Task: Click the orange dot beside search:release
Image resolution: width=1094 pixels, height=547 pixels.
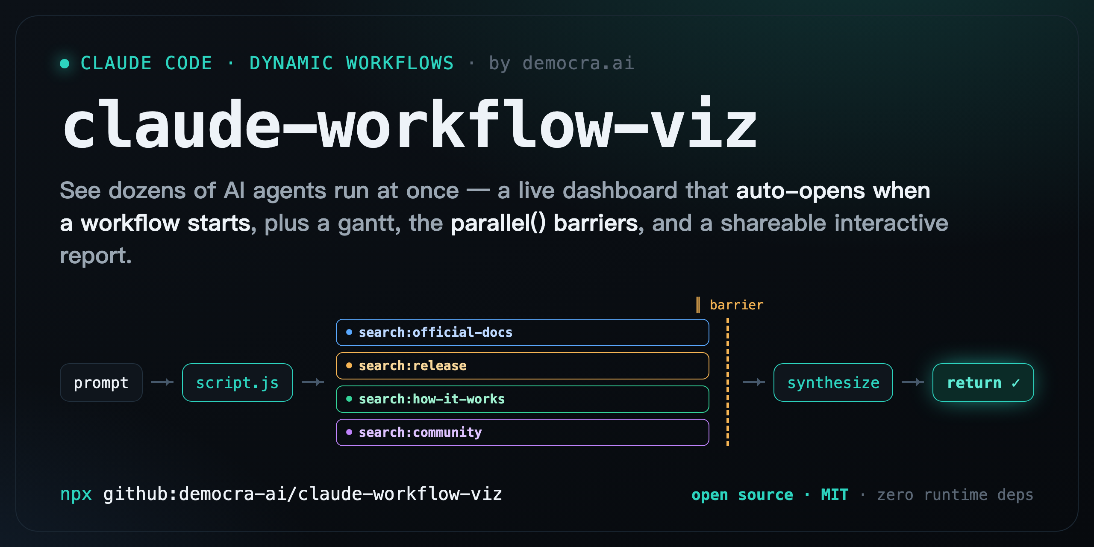Action: [x=349, y=365]
